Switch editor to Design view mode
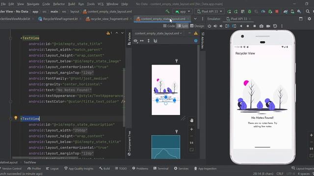Screen dimensions: 314x176 pos(197,26)
